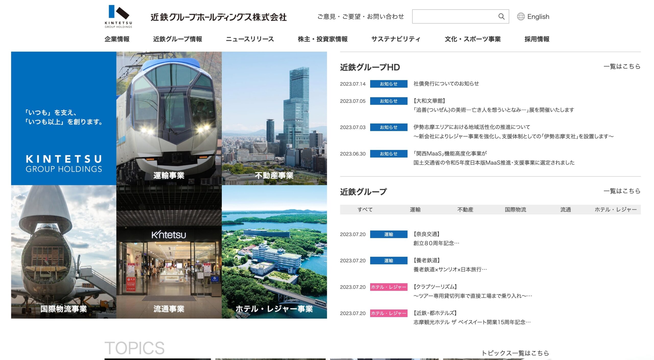The image size is (654, 360).
Task: Open the 運輸事業 train image tile
Action: coord(169,118)
